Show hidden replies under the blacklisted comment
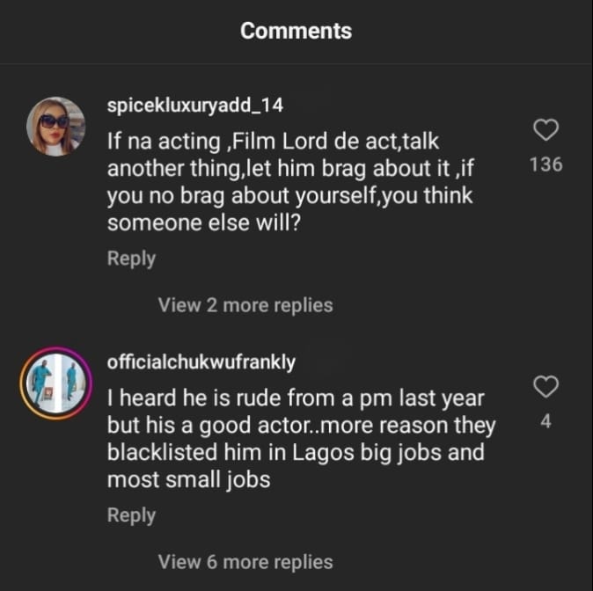The image size is (593, 591). [245, 561]
